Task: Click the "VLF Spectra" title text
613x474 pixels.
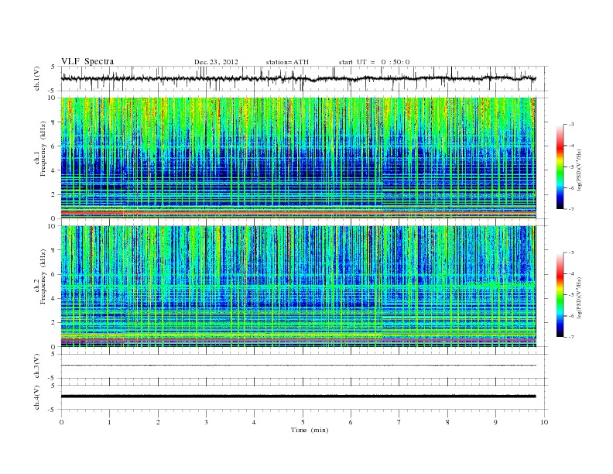Action: coord(87,61)
